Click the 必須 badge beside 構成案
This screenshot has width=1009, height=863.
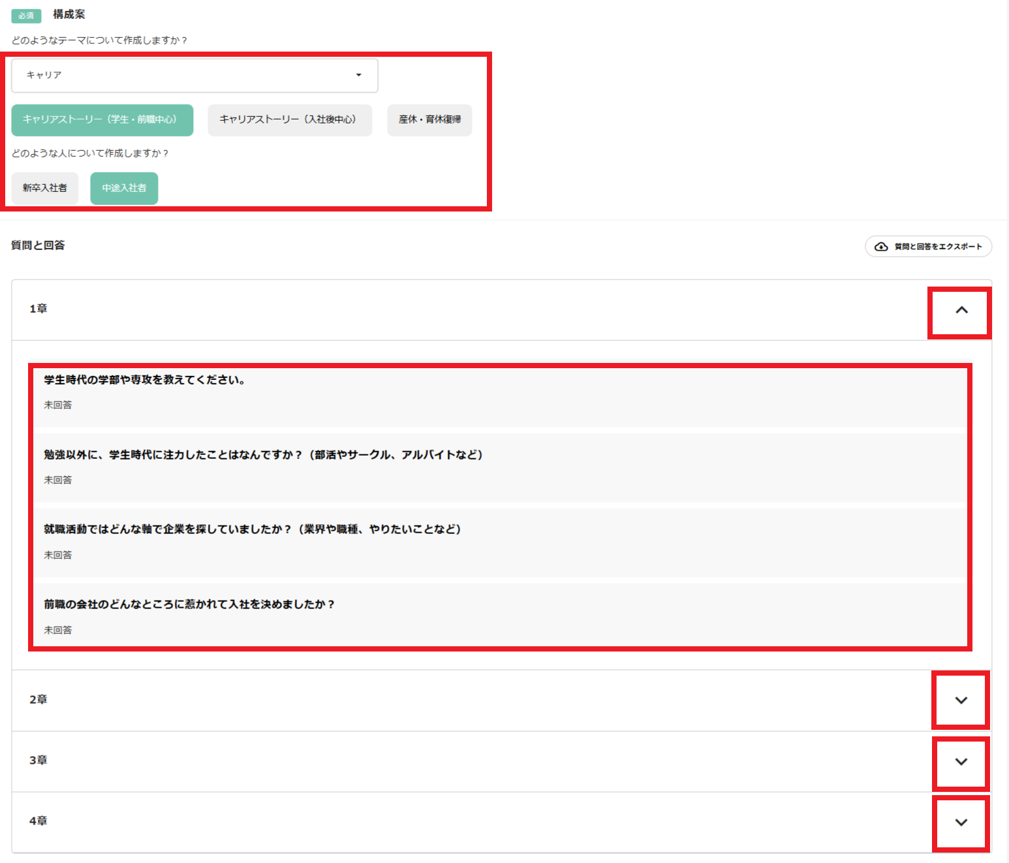(26, 16)
